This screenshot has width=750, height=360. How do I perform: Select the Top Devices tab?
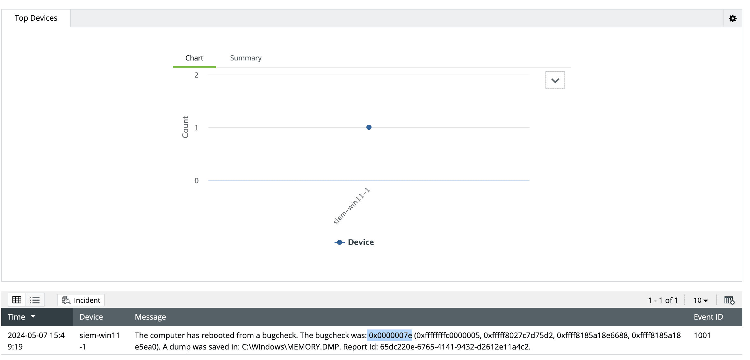[x=36, y=18]
